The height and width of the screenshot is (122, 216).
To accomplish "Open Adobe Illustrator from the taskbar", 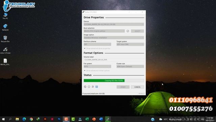I will (45, 119).
